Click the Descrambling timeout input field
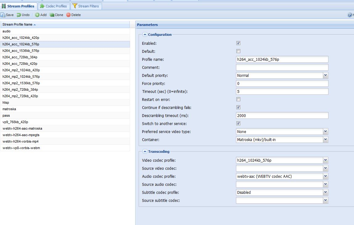 coord(282,115)
